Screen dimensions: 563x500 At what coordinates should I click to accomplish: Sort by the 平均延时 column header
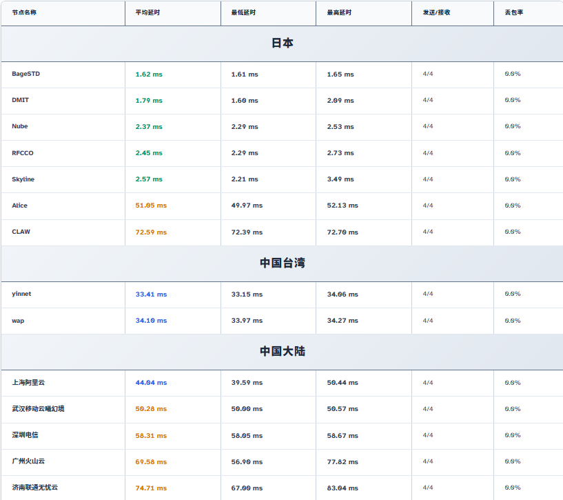tap(146, 12)
